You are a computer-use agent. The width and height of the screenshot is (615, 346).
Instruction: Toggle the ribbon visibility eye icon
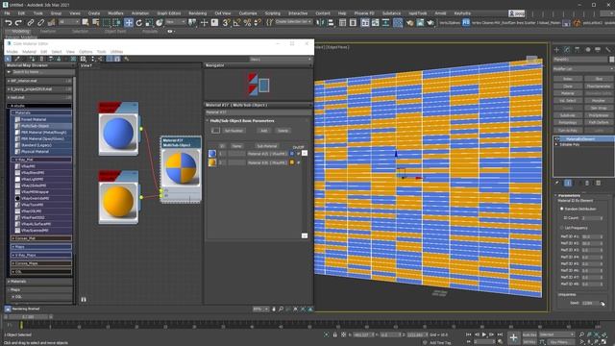[170, 32]
